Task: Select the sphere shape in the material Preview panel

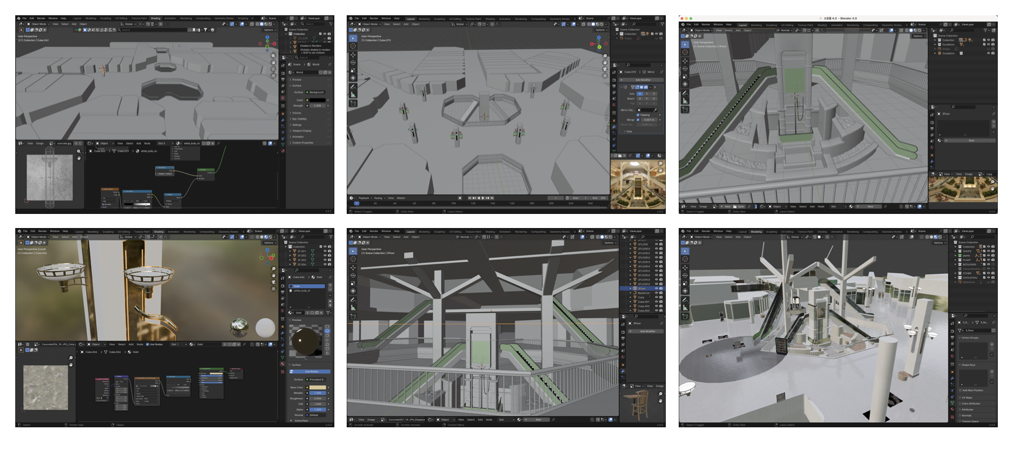Action: 327,331
